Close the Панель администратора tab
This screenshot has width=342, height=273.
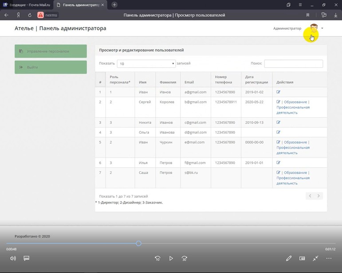102,4
